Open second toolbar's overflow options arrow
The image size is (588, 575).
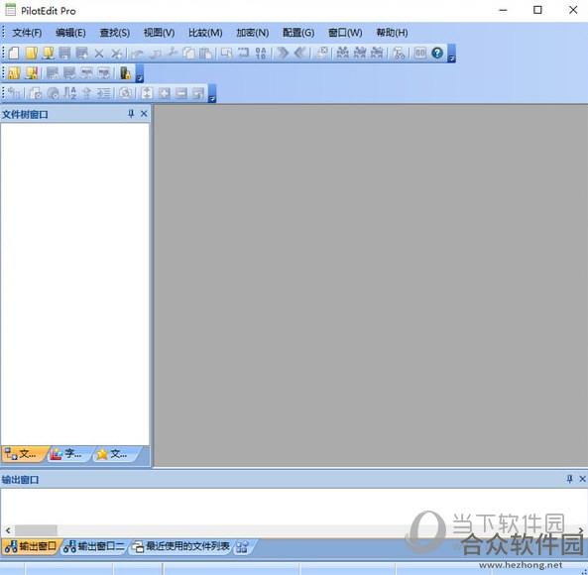click(x=140, y=73)
